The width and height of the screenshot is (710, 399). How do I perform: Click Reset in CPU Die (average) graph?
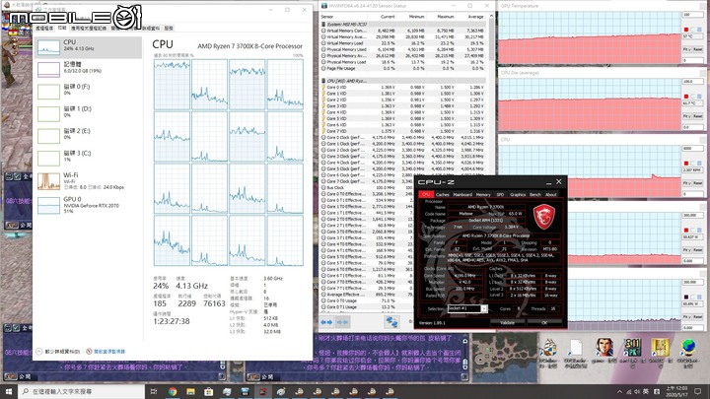click(x=697, y=116)
